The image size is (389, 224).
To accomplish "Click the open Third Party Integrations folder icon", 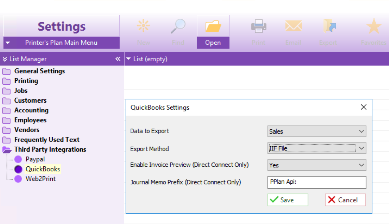I will pos(7,150).
